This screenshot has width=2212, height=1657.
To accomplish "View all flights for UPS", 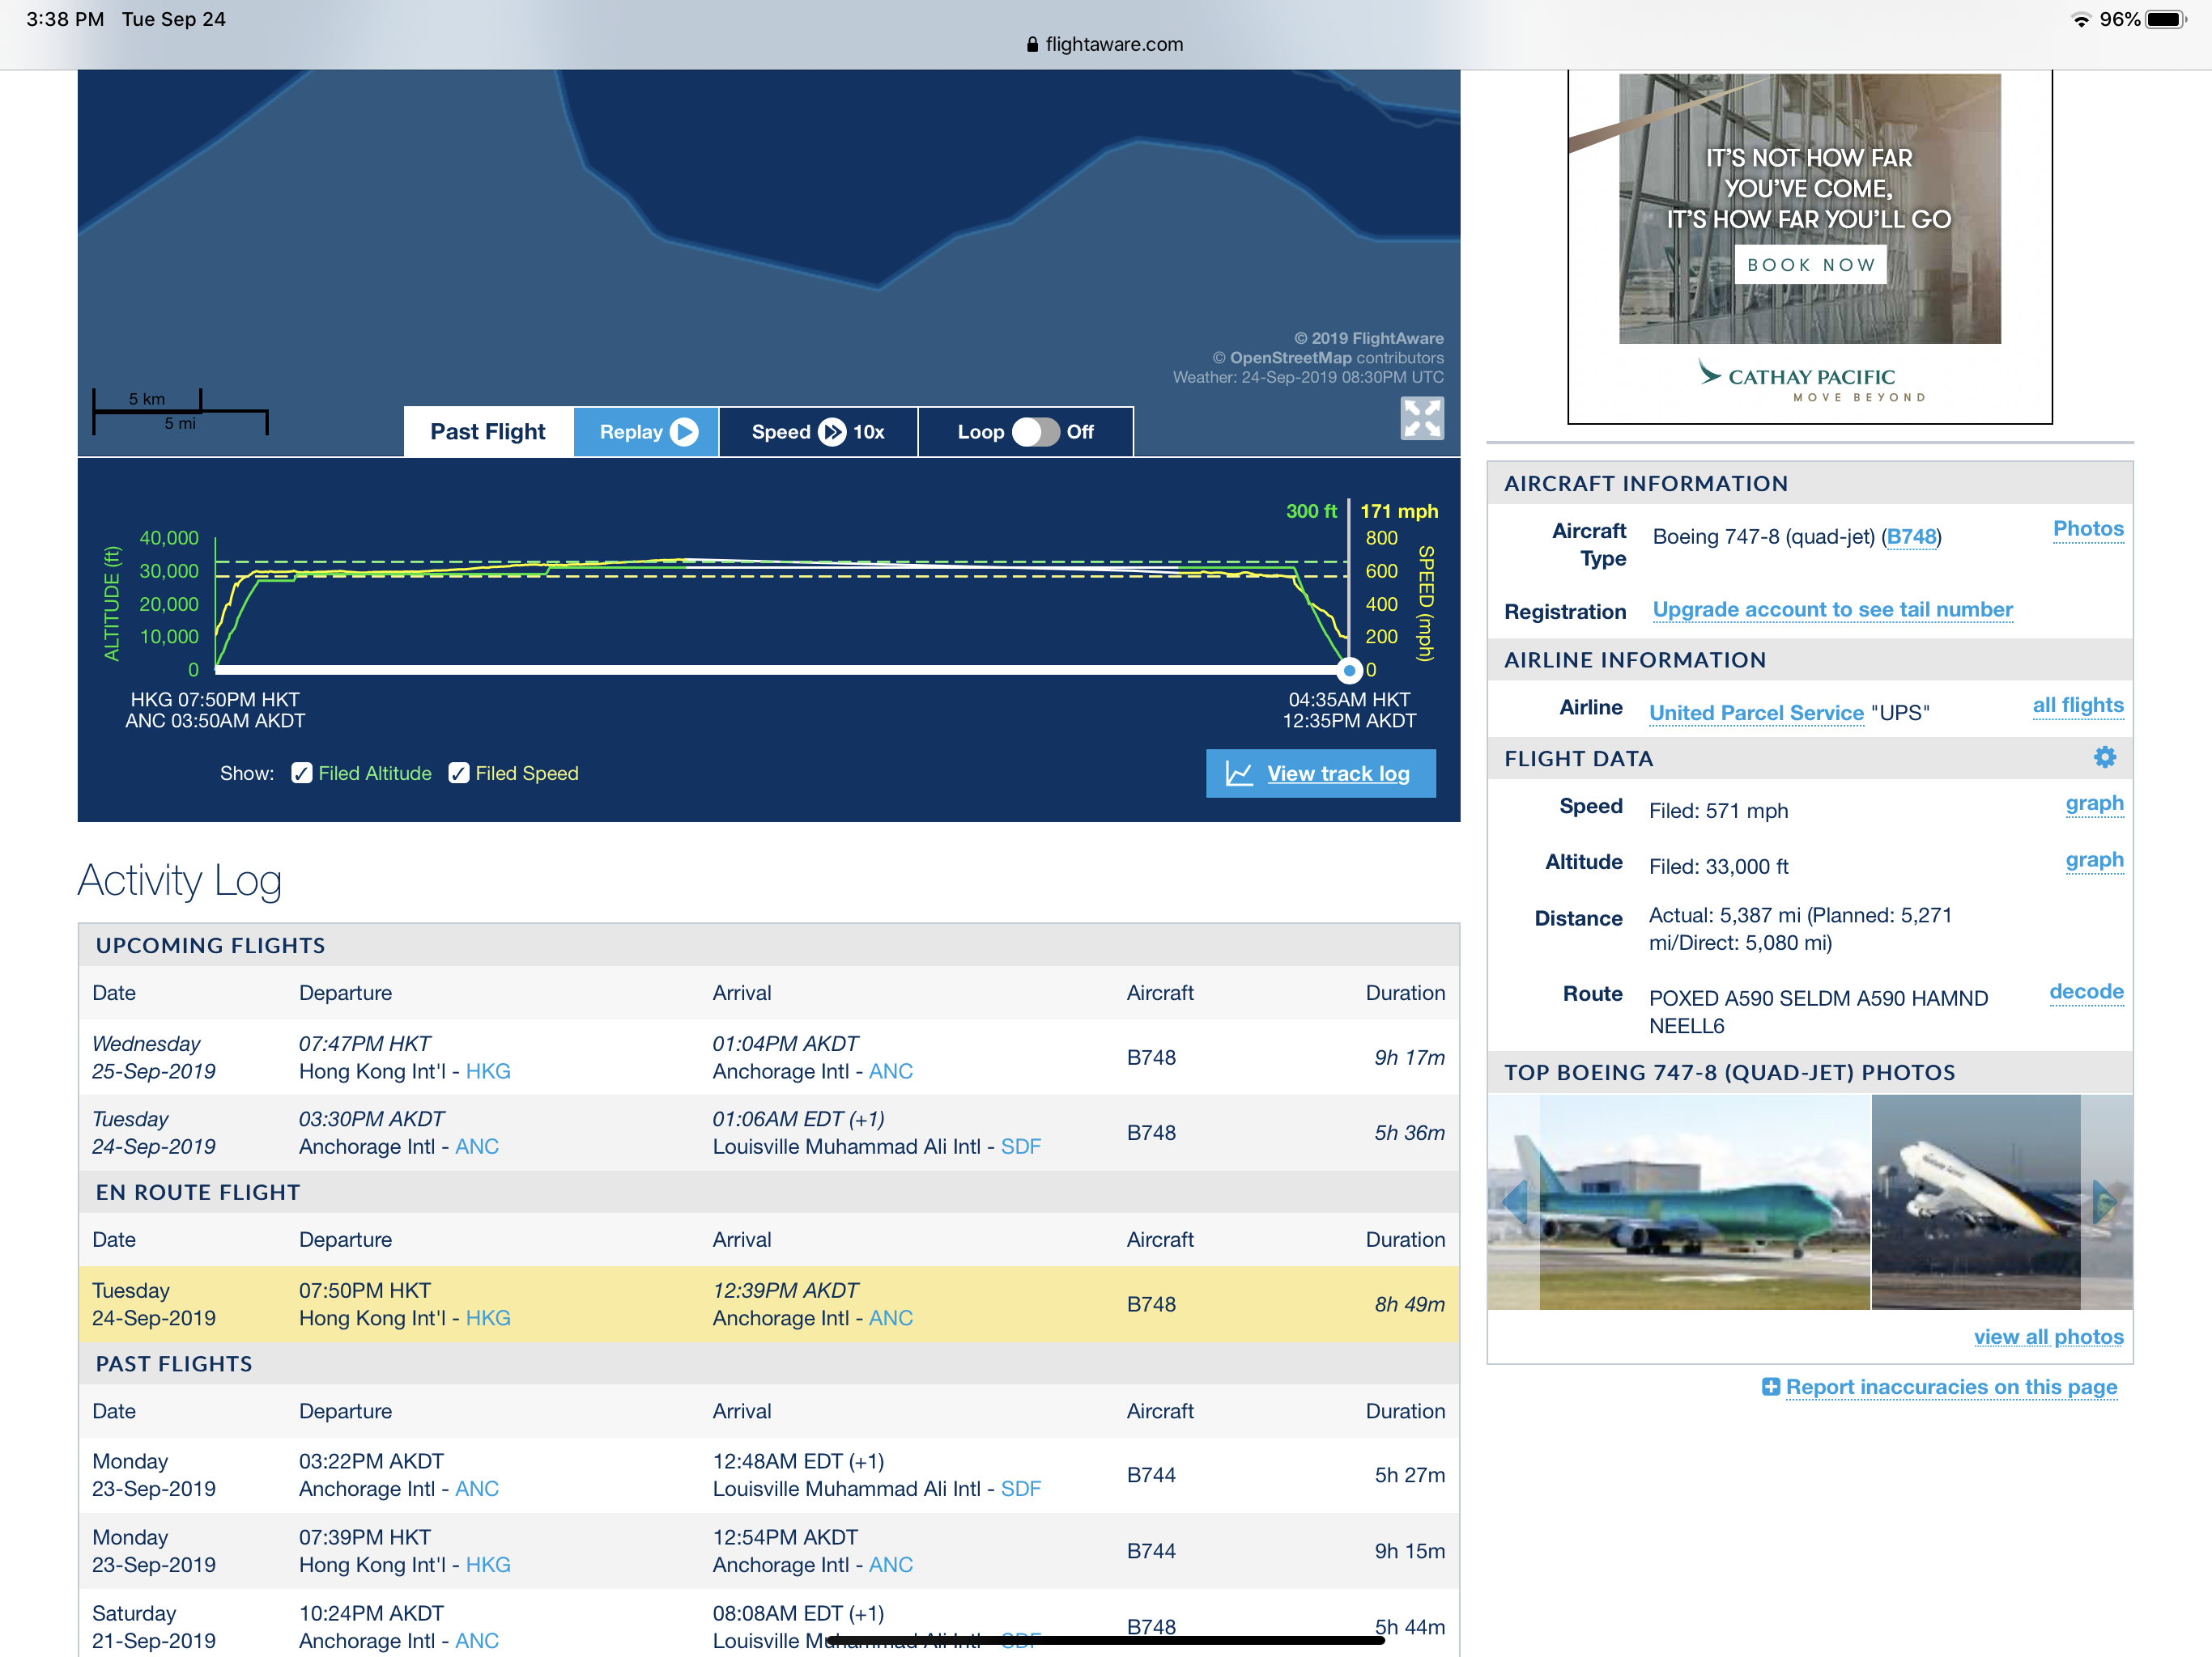I will click(2078, 706).
